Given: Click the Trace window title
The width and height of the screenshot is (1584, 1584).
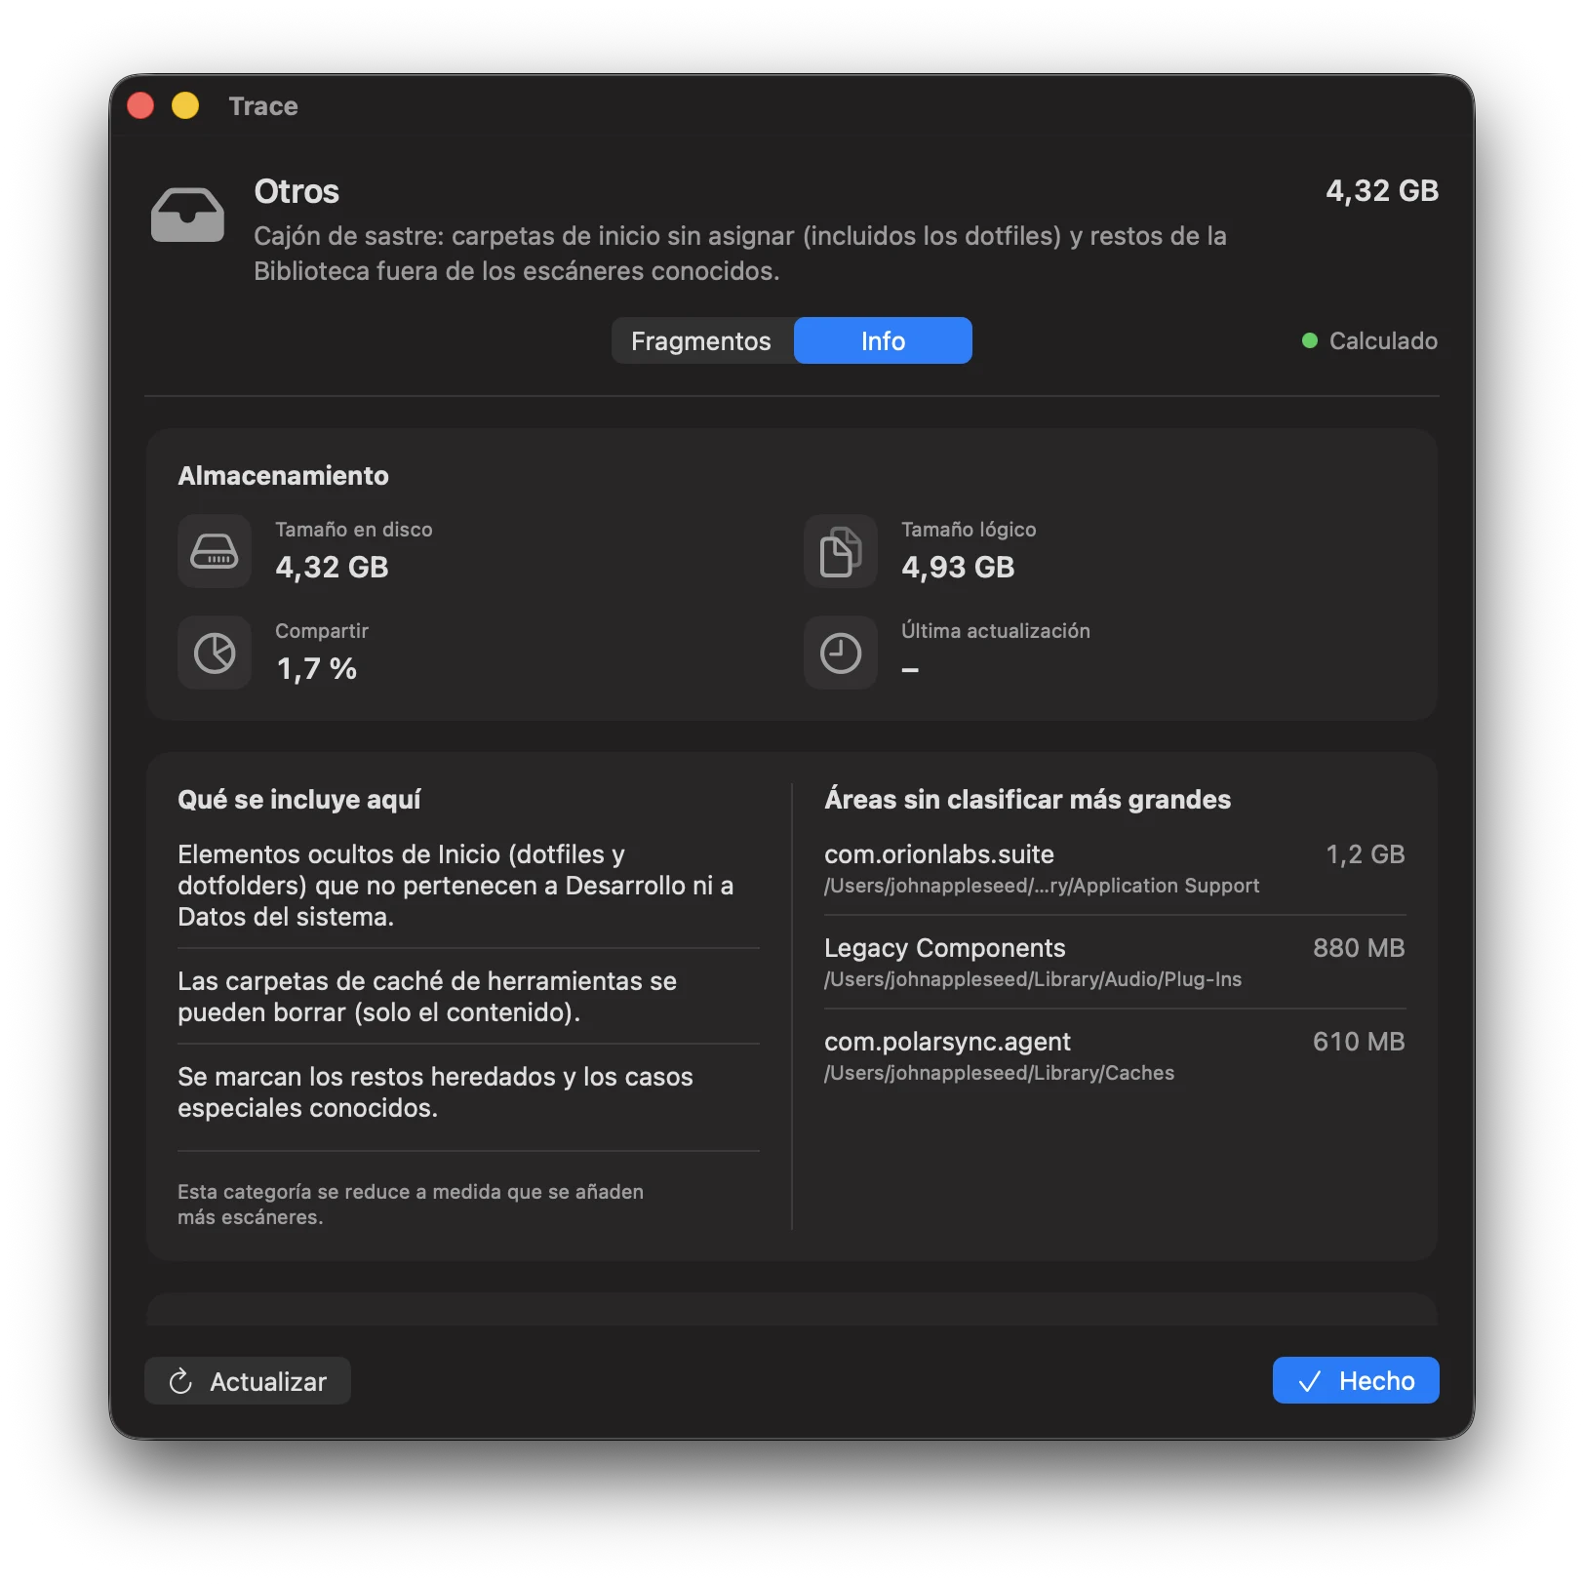Looking at the screenshot, I should pyautogui.click(x=263, y=105).
